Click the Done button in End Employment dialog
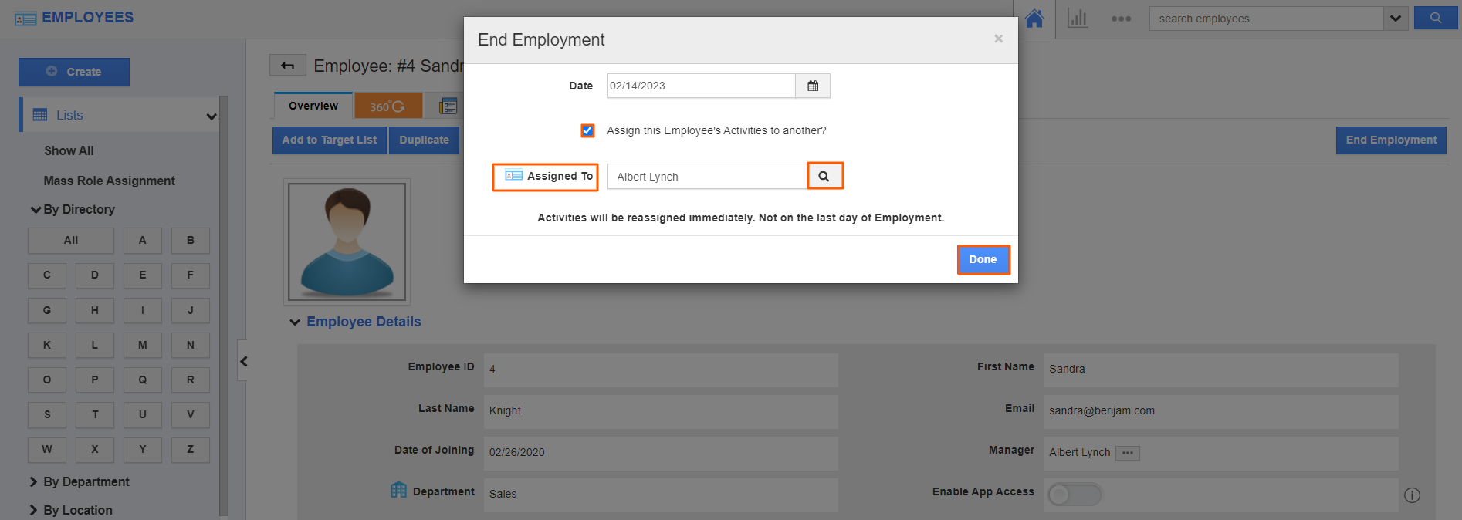The height and width of the screenshot is (520, 1462). point(983,259)
